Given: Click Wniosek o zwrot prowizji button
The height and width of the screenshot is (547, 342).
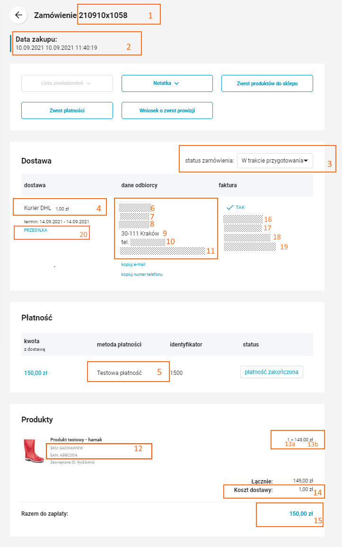Looking at the screenshot, I should (167, 110).
